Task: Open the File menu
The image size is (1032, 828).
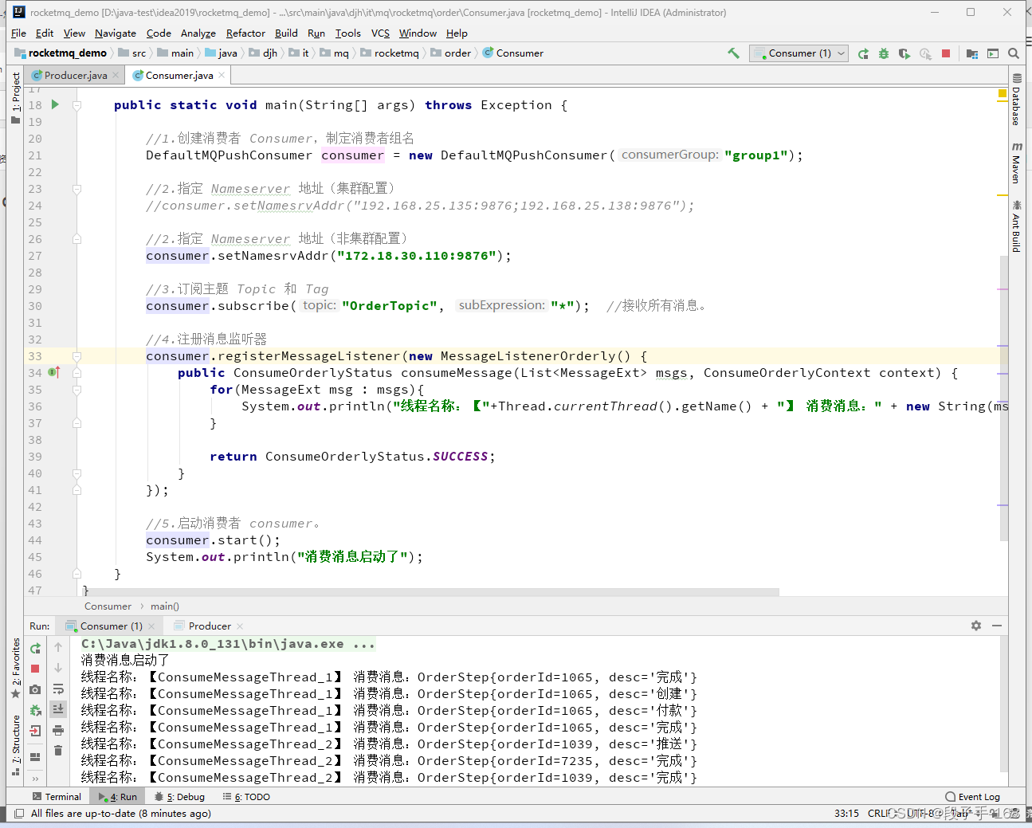Action: (19, 33)
